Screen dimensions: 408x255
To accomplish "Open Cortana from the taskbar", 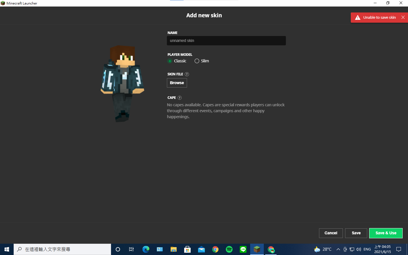I will [x=118, y=249].
